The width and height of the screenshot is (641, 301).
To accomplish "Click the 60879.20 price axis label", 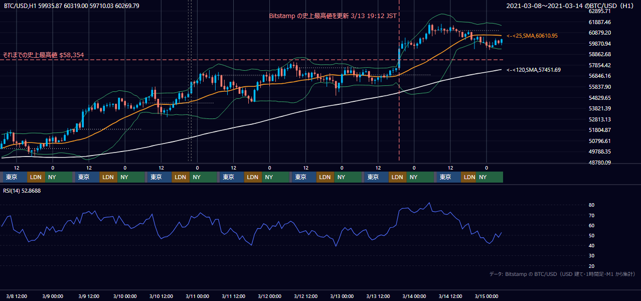I will [x=599, y=33].
